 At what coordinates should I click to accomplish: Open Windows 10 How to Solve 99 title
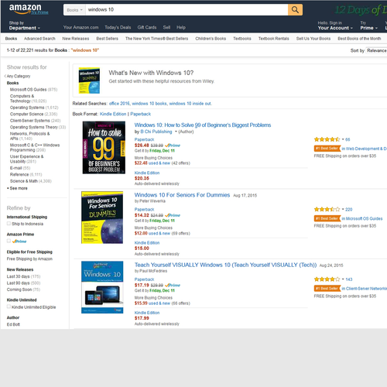coord(203,125)
